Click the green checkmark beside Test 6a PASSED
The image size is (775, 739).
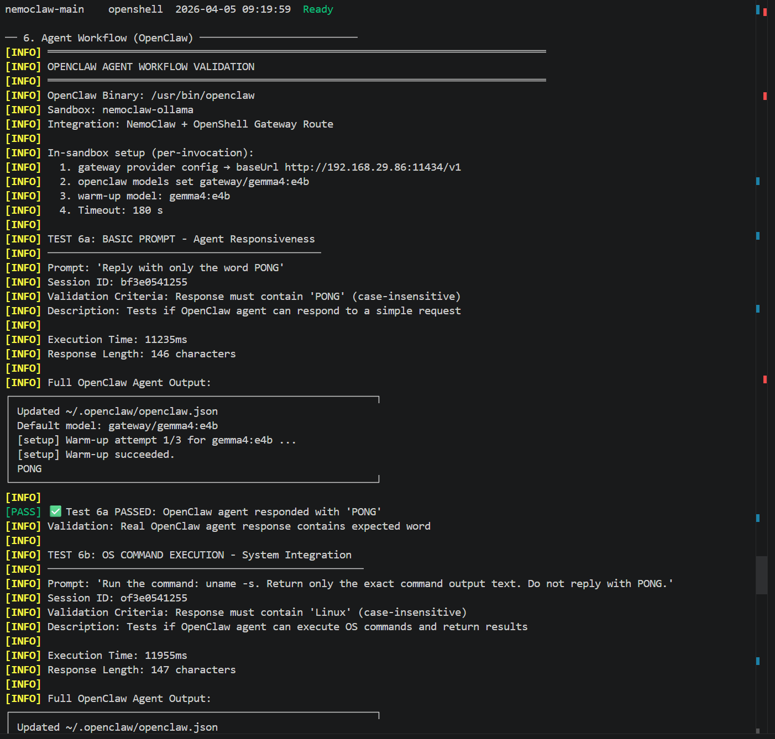coord(55,511)
